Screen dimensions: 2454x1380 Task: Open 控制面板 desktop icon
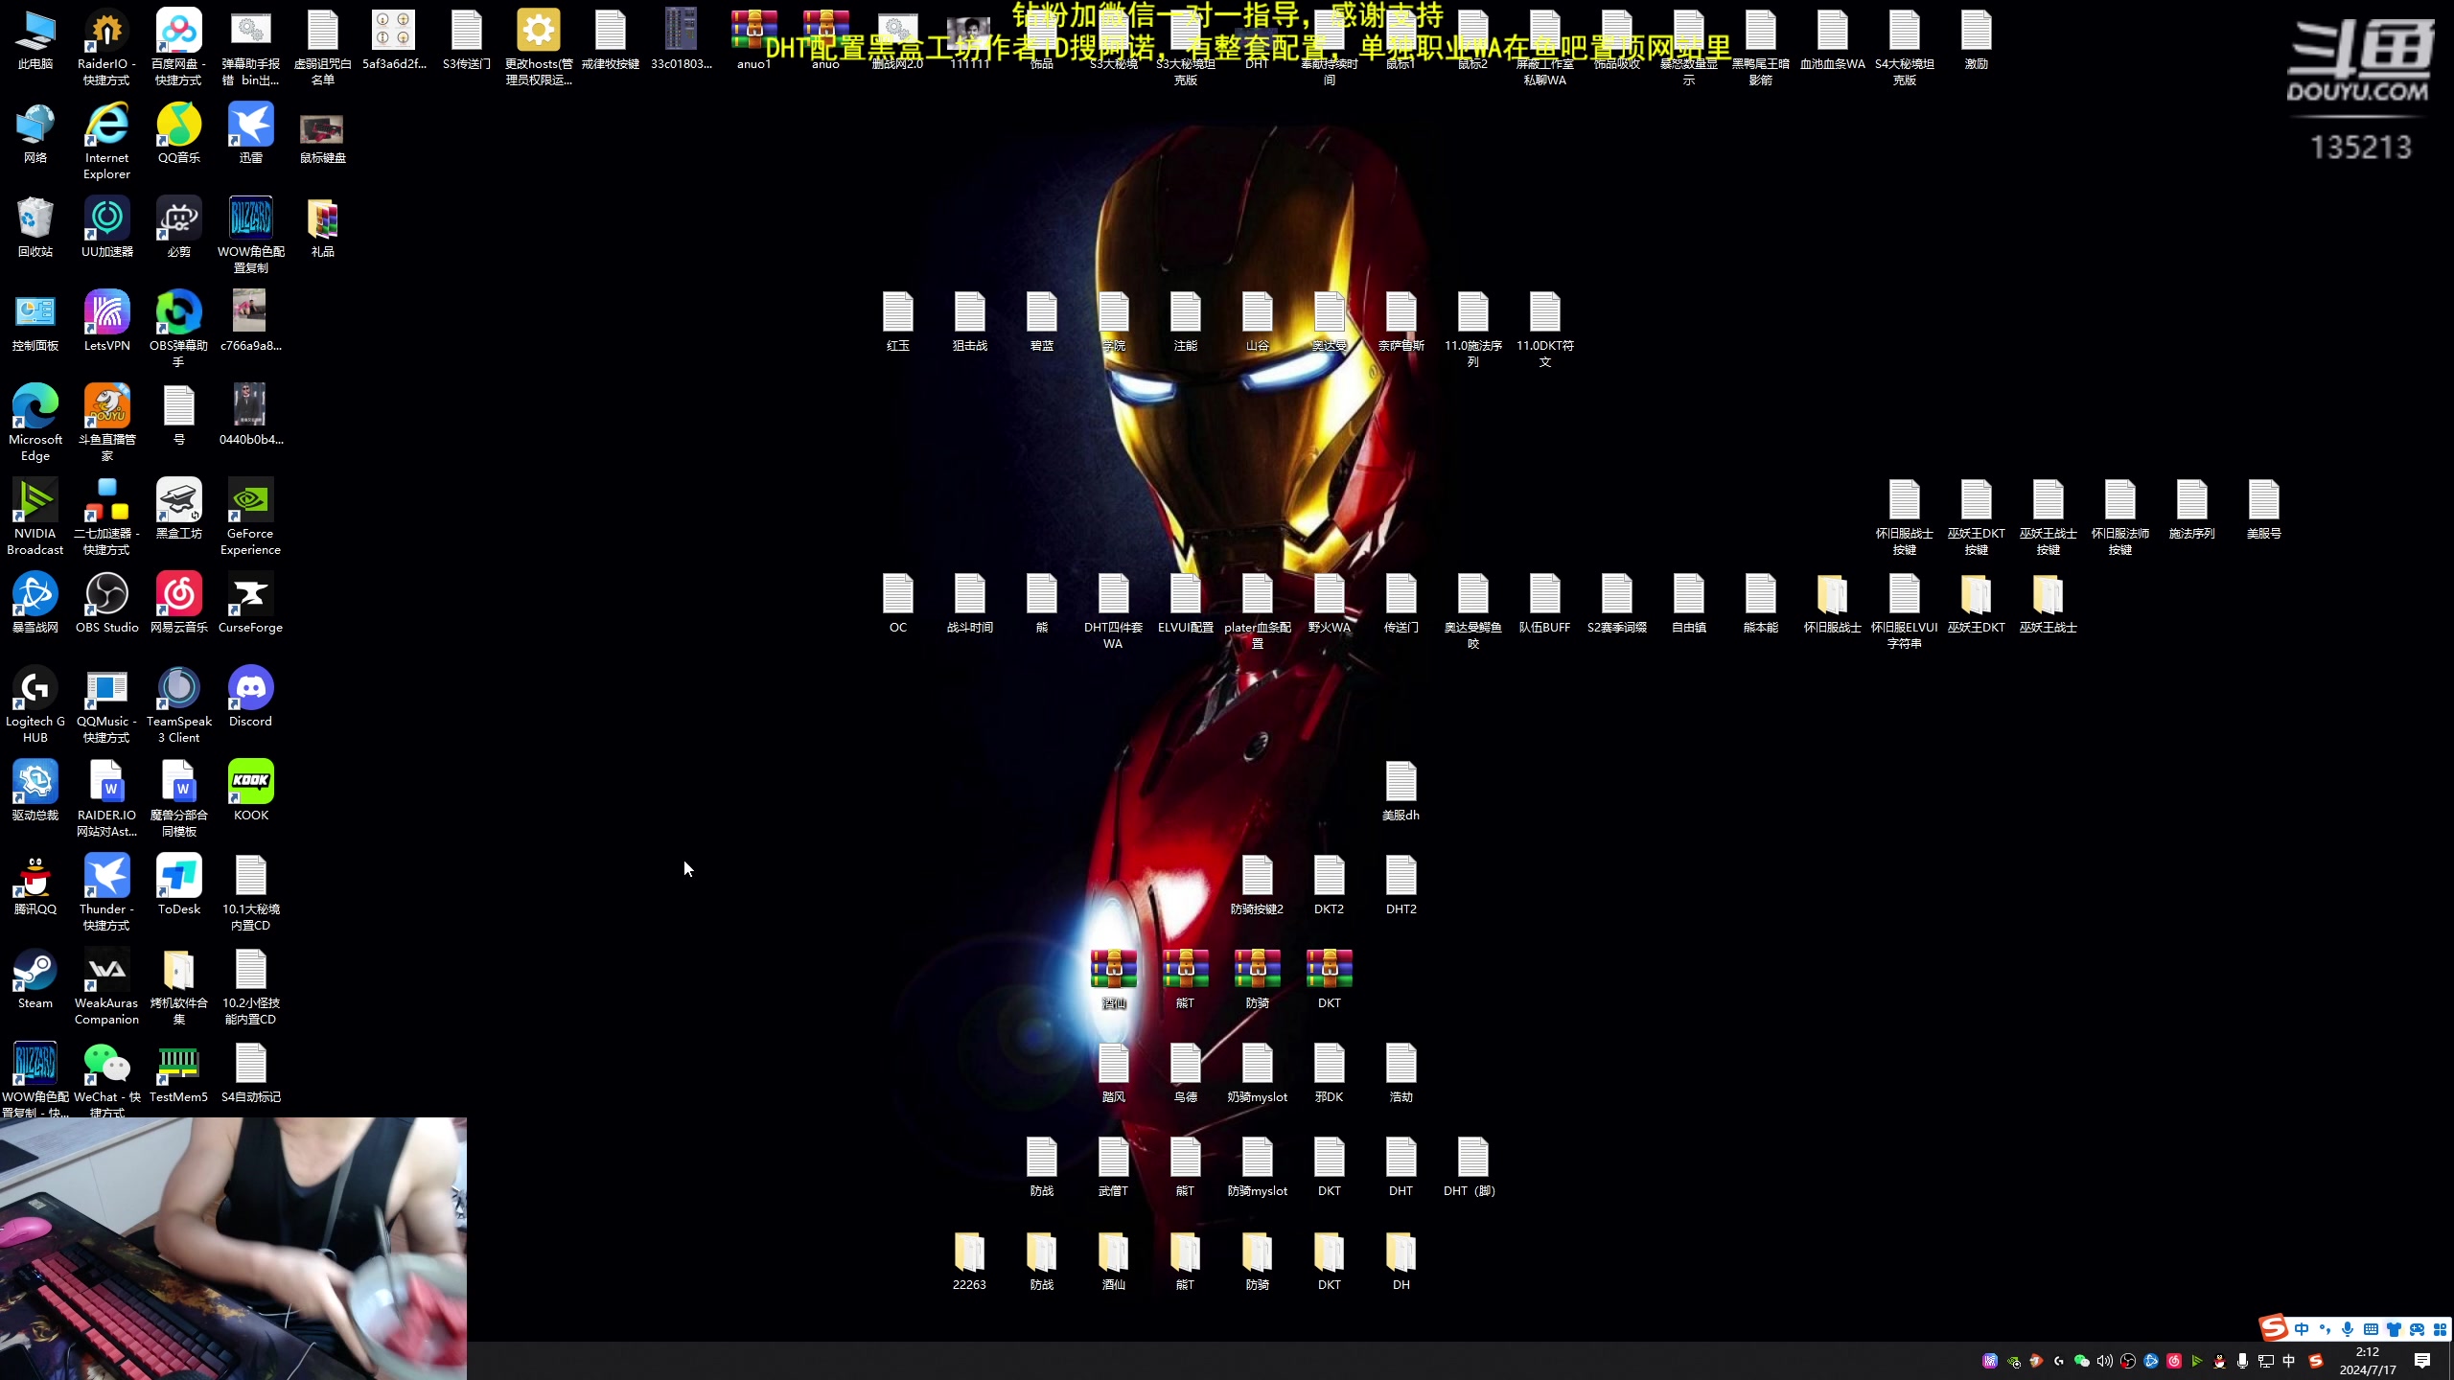click(x=35, y=322)
